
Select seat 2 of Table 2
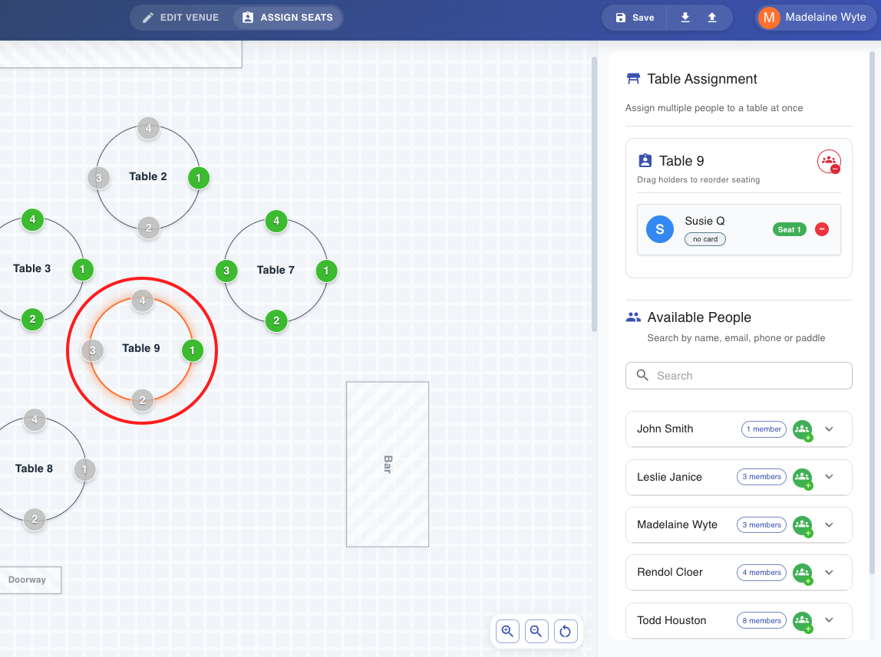coord(148,228)
